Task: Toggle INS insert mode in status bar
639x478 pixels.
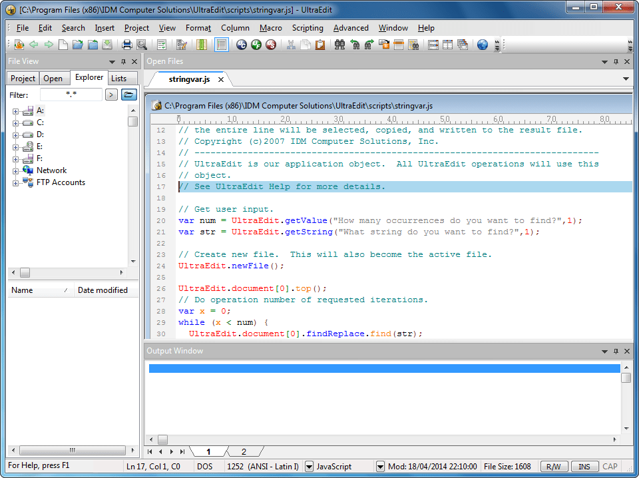Action: pos(585,467)
